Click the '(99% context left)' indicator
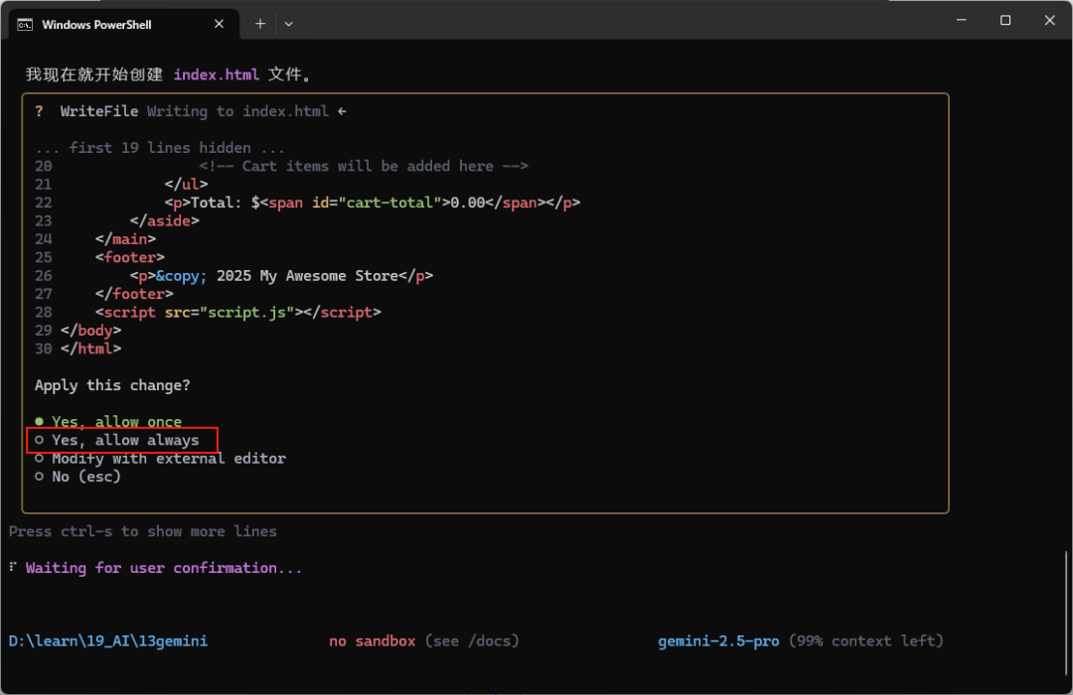The image size is (1073, 695). (x=865, y=641)
